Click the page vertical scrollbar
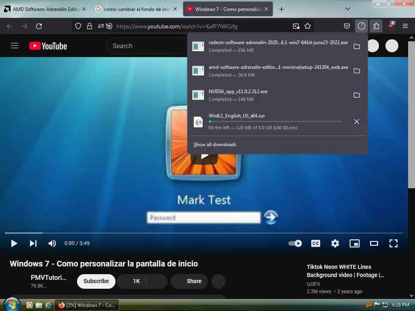 pos(411,115)
